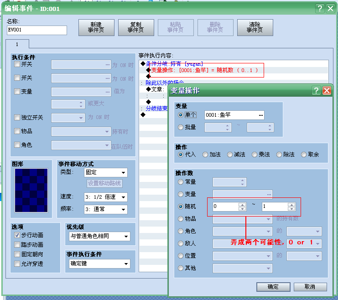
Task: Click the random minimum value field containing 0
Action: pyautogui.click(x=225, y=207)
